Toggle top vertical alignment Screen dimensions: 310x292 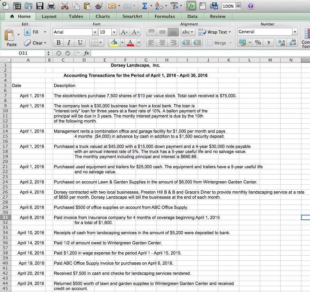[151, 32]
